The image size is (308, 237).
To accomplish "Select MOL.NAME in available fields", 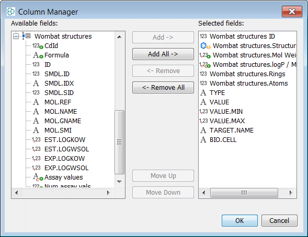I will coord(61,112).
